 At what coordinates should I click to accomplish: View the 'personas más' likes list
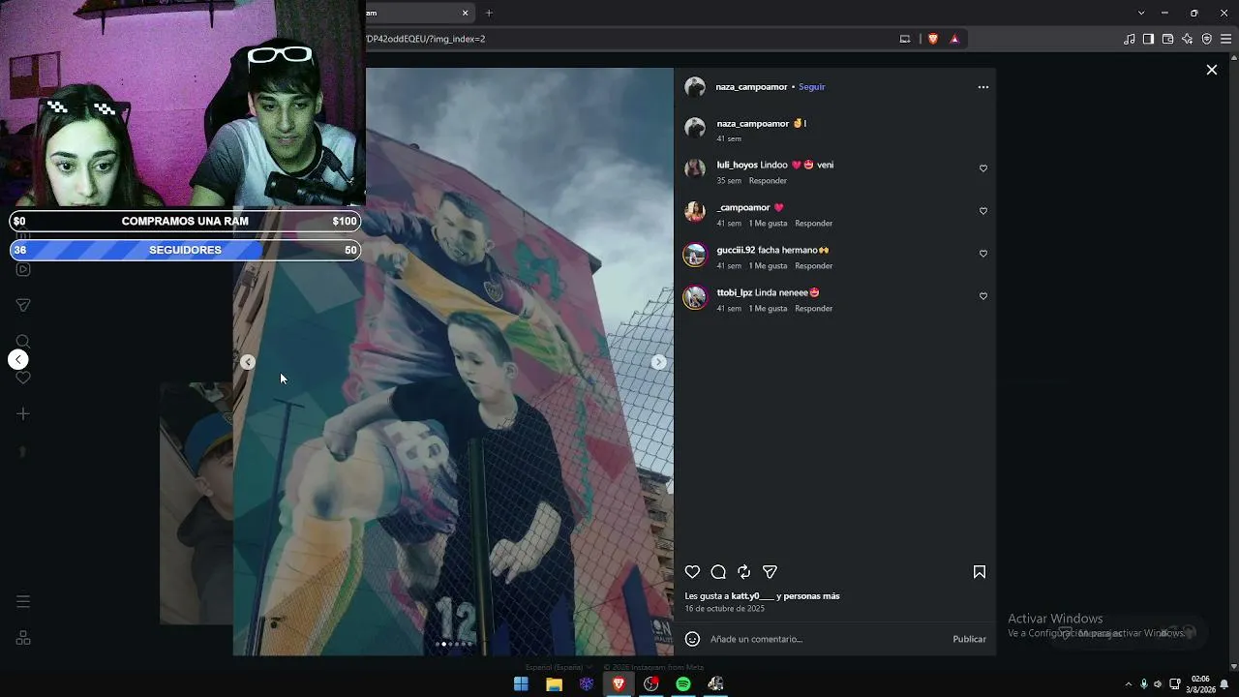812,596
